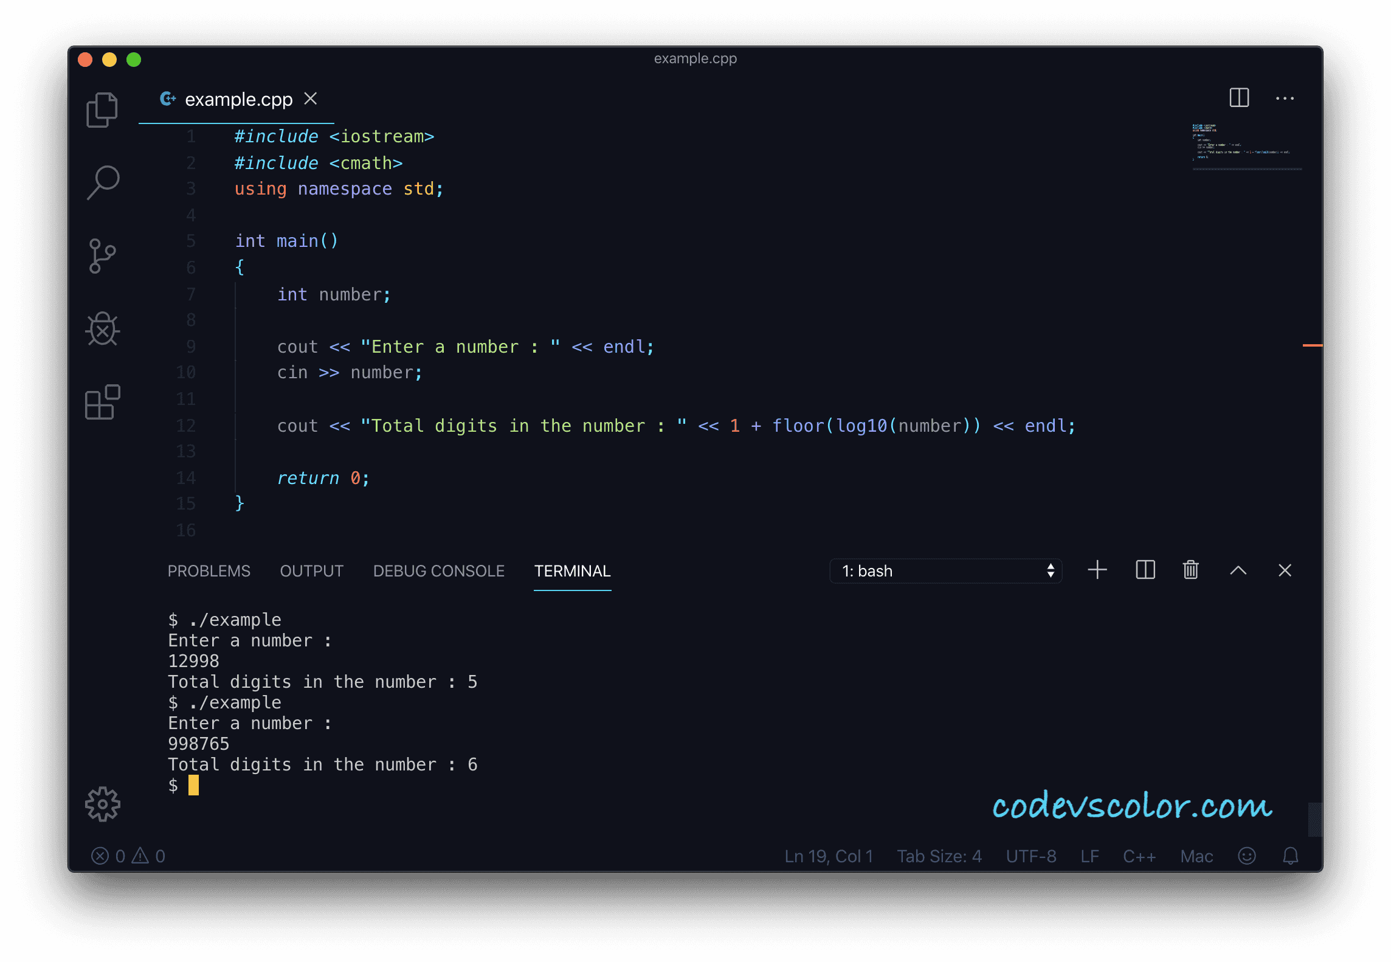The height and width of the screenshot is (962, 1391).
Task: Open the Manage gear icon
Action: coord(102,804)
